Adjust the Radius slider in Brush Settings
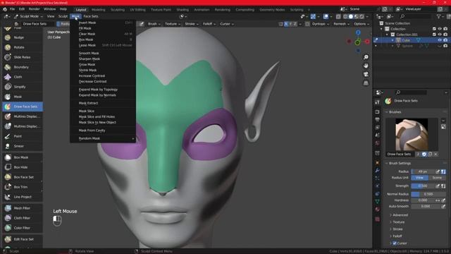451x254 pixels. click(423, 171)
